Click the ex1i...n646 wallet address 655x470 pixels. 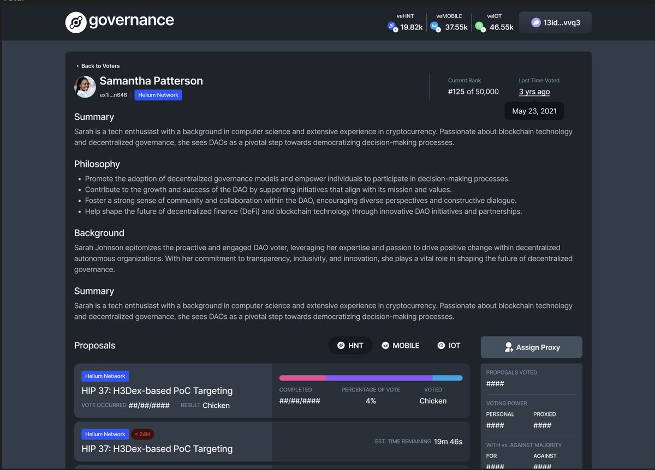pyautogui.click(x=113, y=95)
